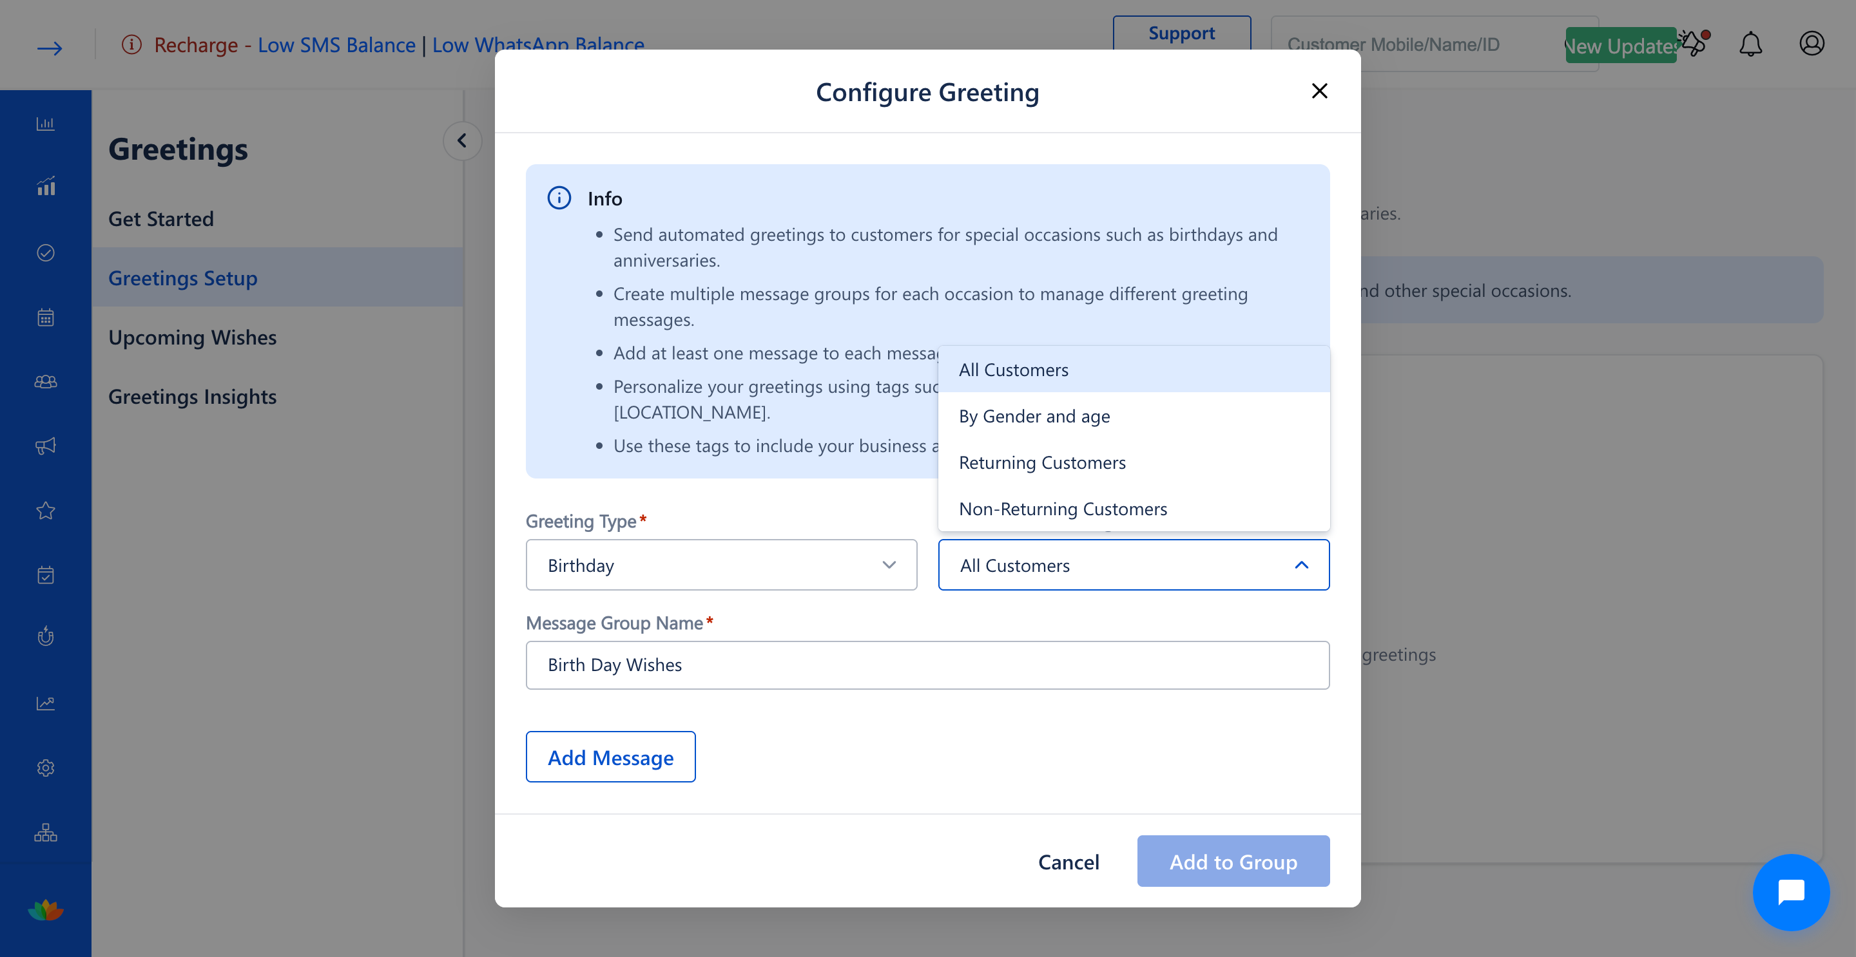Open the calendar sidebar icon
Image resolution: width=1856 pixels, height=957 pixels.
pos(45,317)
